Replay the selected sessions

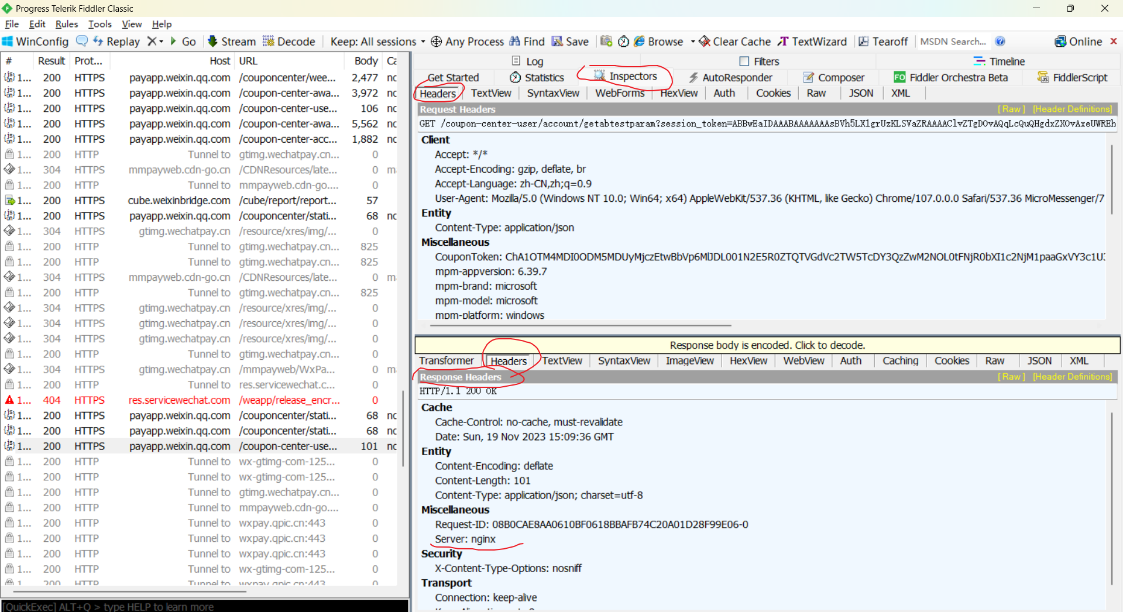pyautogui.click(x=116, y=42)
